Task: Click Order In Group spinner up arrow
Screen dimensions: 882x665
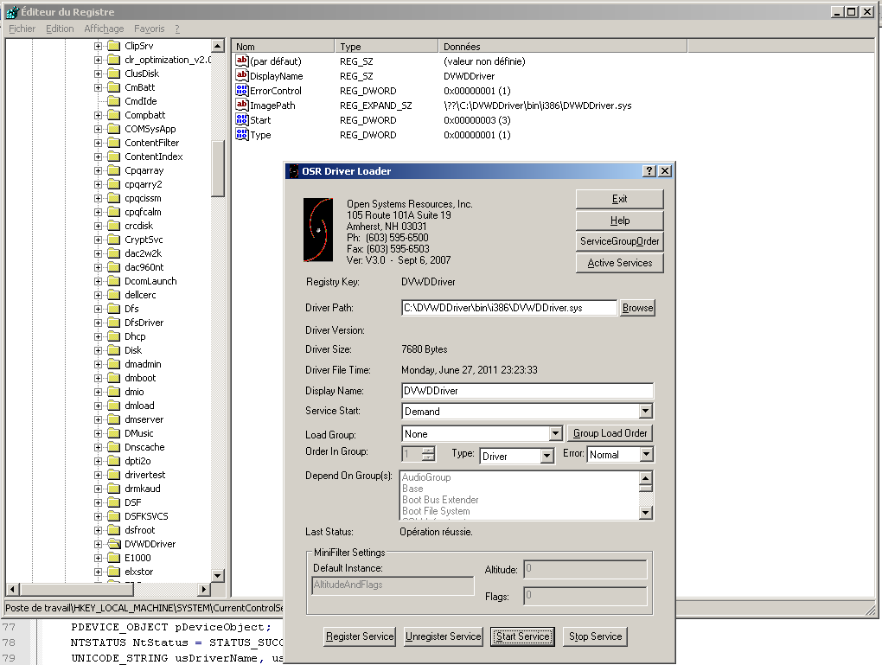Action: click(429, 450)
